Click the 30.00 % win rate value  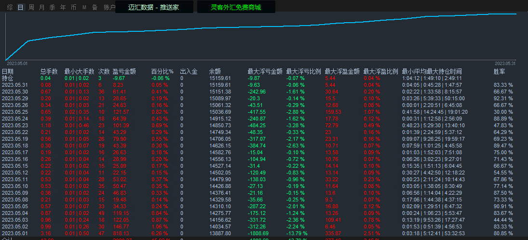(x=503, y=112)
